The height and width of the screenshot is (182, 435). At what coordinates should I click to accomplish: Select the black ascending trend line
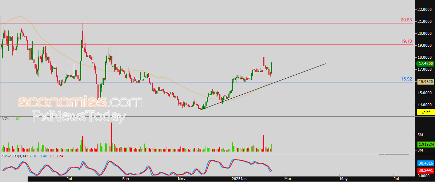pos(263,87)
